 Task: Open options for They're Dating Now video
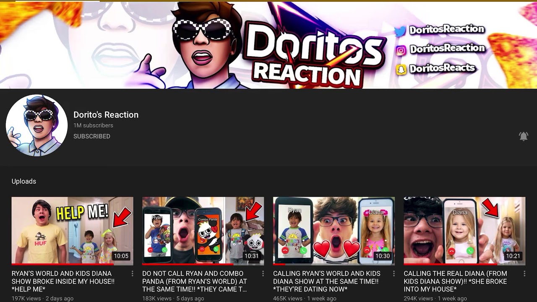pos(394,273)
